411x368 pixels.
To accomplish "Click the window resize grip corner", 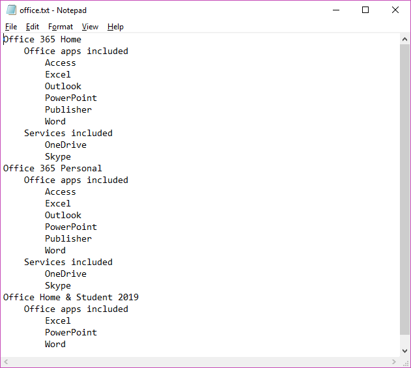I will click(406, 362).
